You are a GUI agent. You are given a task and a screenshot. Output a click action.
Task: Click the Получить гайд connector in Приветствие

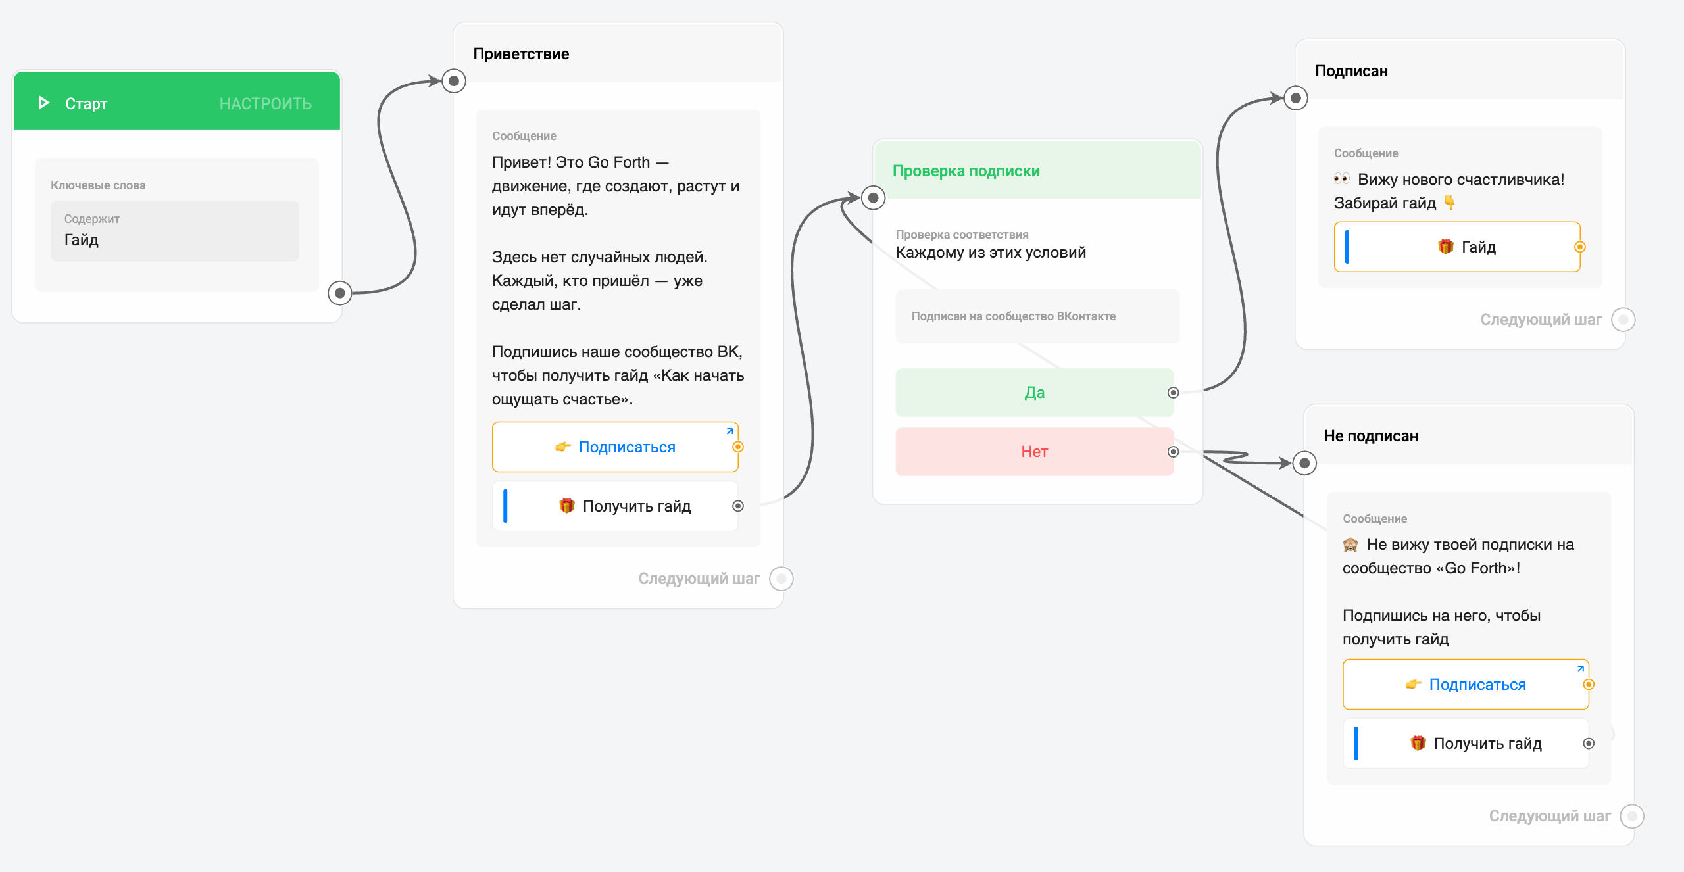pyautogui.click(x=738, y=506)
